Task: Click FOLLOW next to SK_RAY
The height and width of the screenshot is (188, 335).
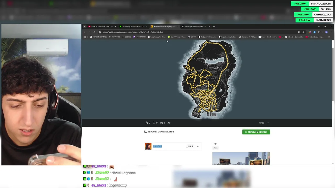Action: pos(310,9)
